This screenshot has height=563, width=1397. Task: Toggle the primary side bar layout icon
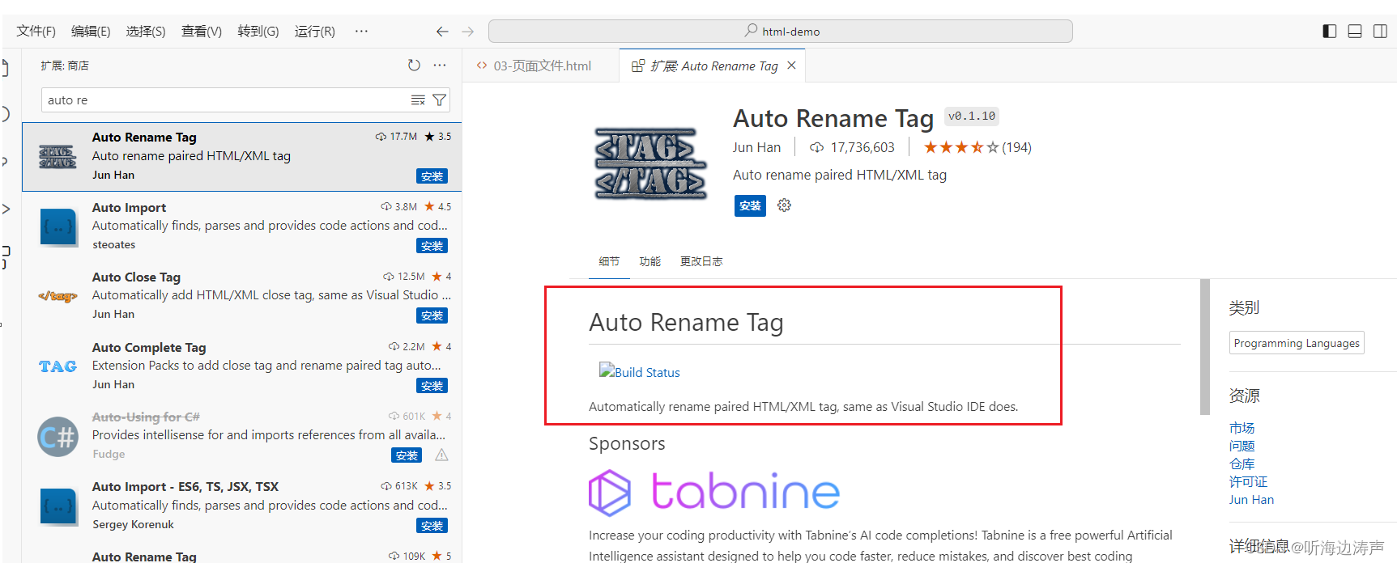[x=1330, y=32]
